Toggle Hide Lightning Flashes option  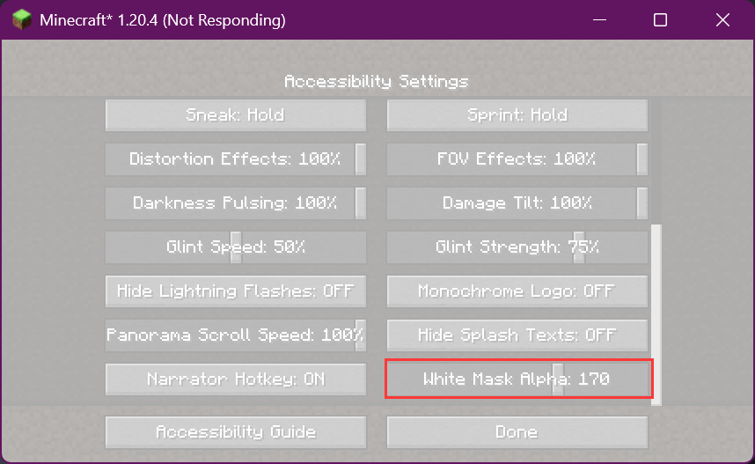235,291
